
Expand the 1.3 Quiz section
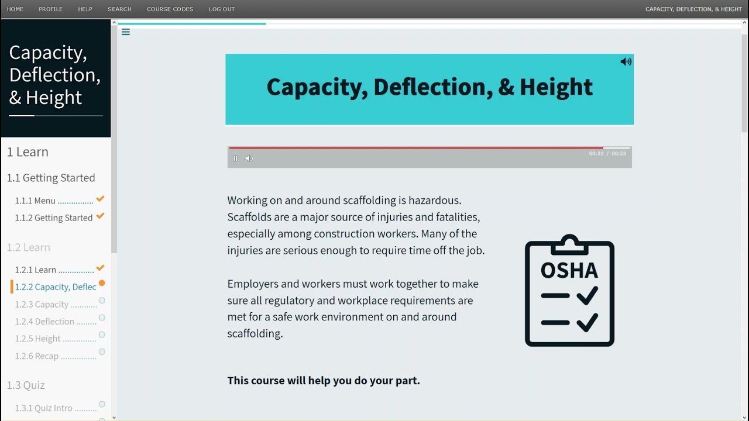click(x=26, y=385)
